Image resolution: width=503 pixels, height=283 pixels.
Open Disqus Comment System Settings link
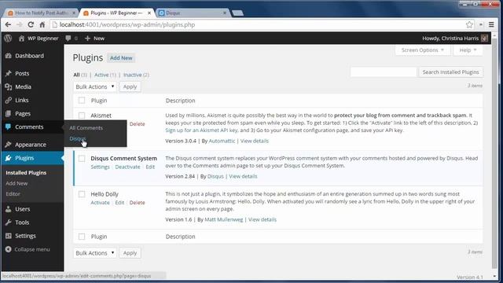point(100,167)
